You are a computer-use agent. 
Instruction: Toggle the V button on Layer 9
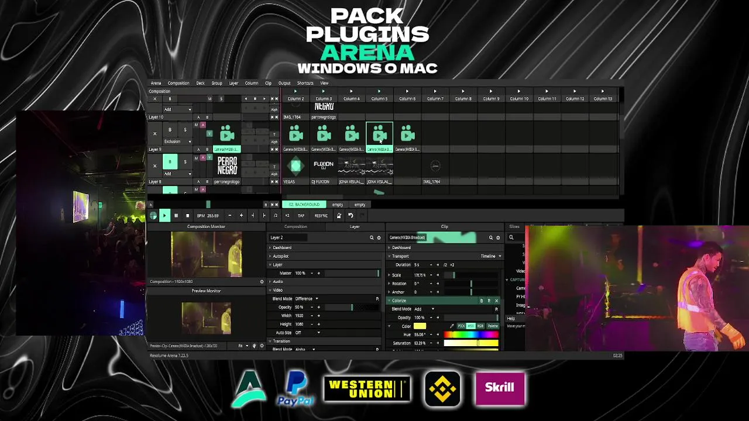[x=209, y=134]
